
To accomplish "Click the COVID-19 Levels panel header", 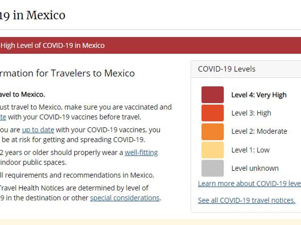I will click(227, 69).
